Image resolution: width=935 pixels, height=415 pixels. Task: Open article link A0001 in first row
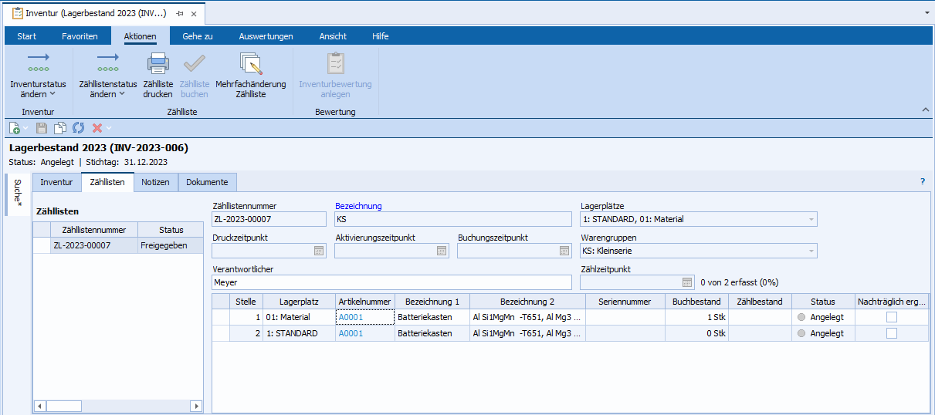[351, 317]
